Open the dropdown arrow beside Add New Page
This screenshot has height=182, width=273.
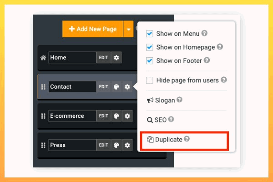(128, 29)
